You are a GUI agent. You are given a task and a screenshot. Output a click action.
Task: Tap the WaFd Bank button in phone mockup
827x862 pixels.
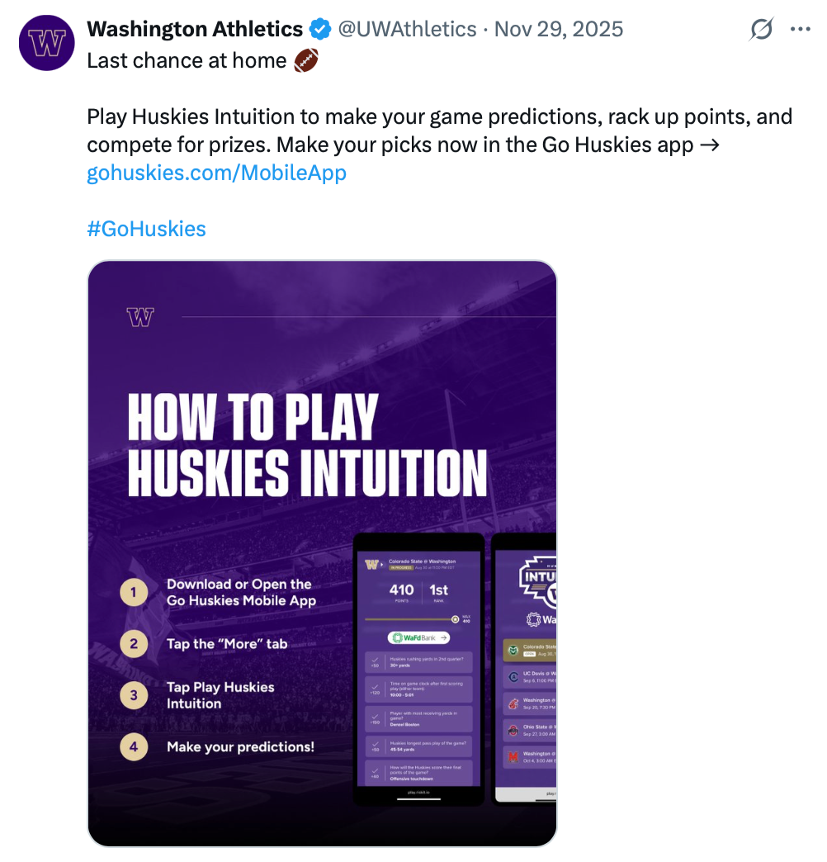(418, 637)
